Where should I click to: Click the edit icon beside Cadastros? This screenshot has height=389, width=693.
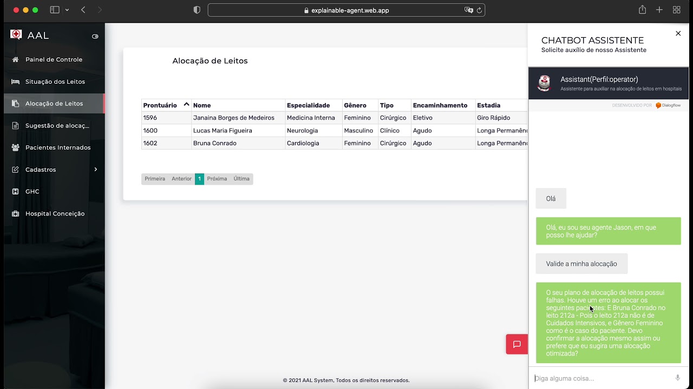click(x=15, y=170)
